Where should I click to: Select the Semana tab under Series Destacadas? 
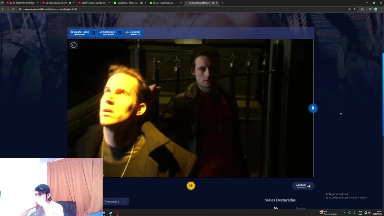[x=300, y=208]
